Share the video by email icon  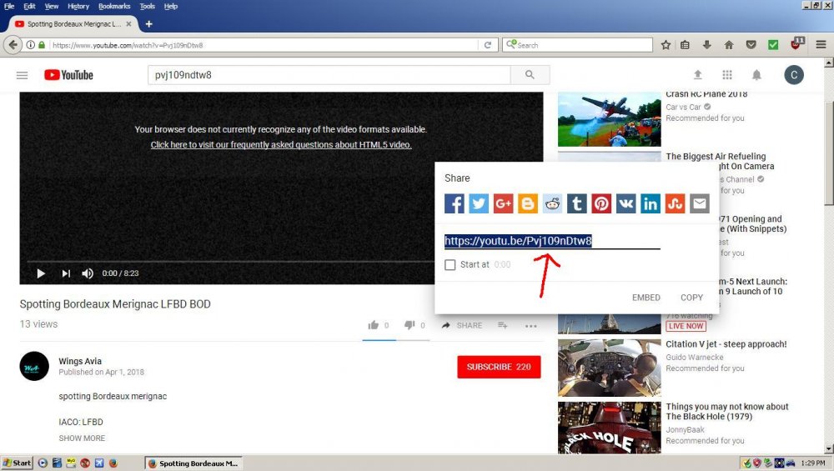700,203
